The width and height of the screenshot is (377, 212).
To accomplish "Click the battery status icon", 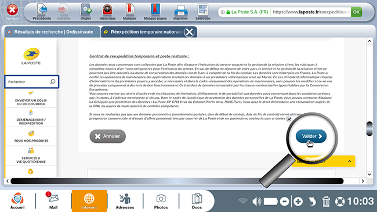I will click(x=271, y=202).
